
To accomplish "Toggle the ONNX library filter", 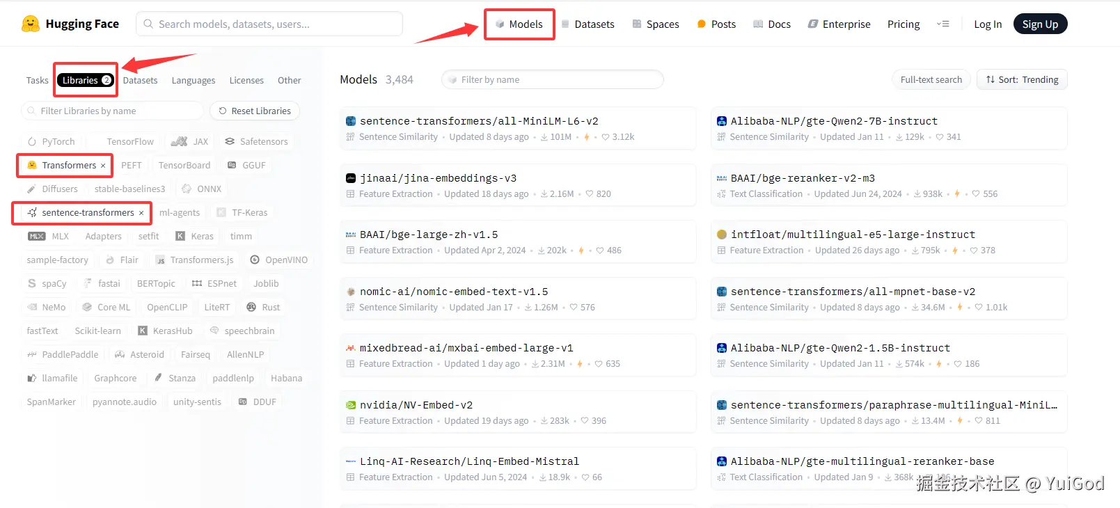I will [201, 189].
